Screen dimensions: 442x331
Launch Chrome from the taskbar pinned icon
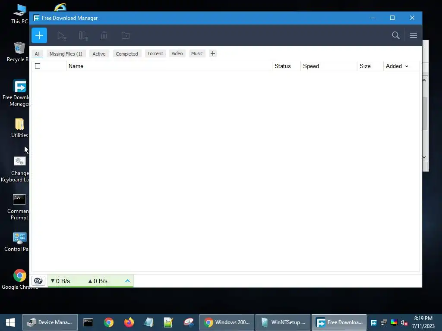108,322
